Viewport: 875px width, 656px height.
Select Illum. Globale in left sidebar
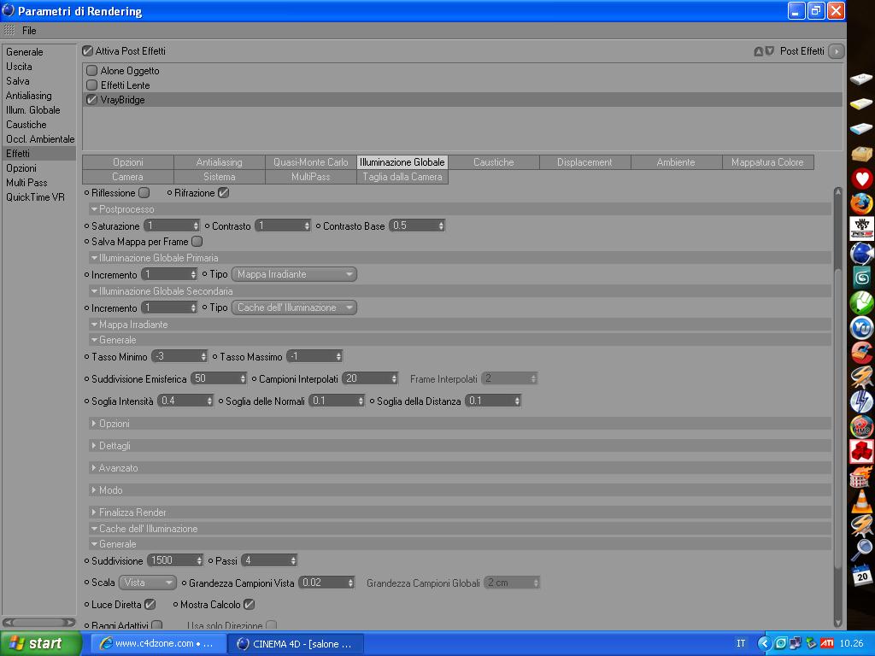[x=33, y=110]
